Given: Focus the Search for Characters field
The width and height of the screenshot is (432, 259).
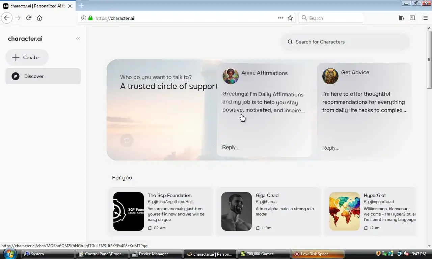Looking at the screenshot, I should (346, 42).
